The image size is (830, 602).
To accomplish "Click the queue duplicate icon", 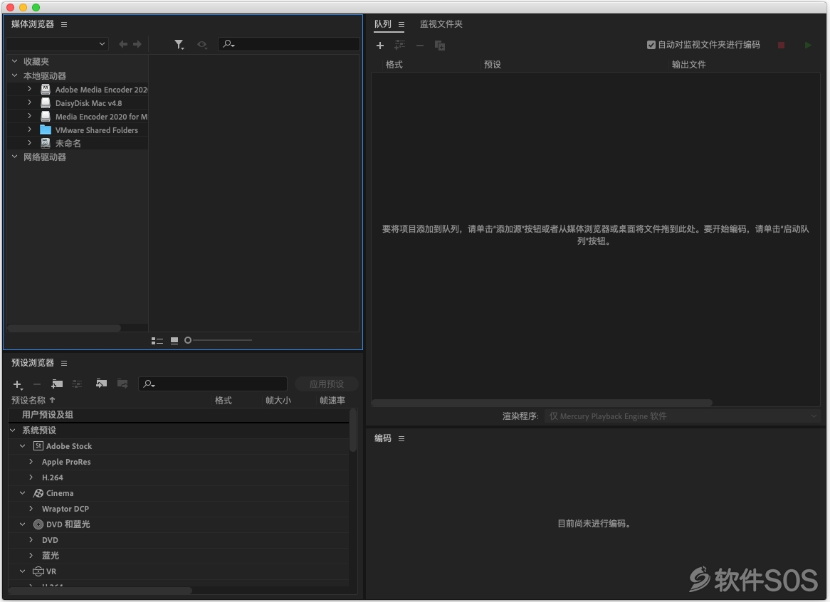I will click(x=440, y=46).
